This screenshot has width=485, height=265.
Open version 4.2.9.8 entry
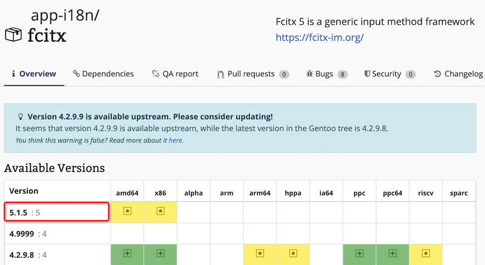pyautogui.click(x=22, y=255)
